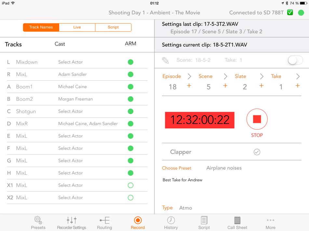Viewport: 309px width, 231px height.
Task: Open the More options menu
Action: click(270, 223)
